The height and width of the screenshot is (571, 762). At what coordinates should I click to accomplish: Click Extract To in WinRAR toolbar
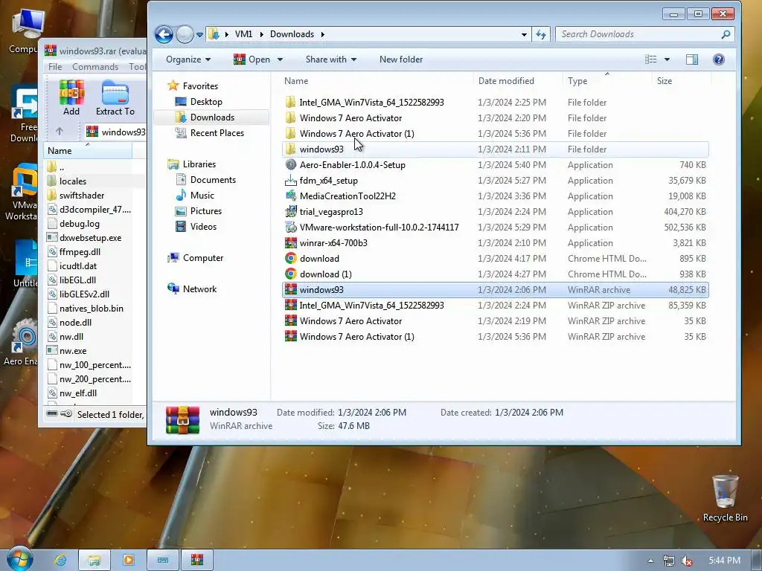pos(115,98)
